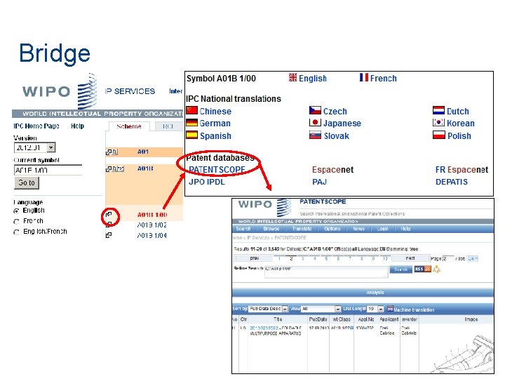Click the Chinese flag icon
505x379 pixels.
192,111
